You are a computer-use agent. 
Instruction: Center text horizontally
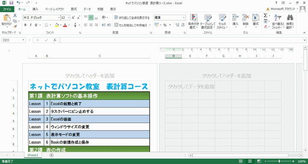coord(91,25)
